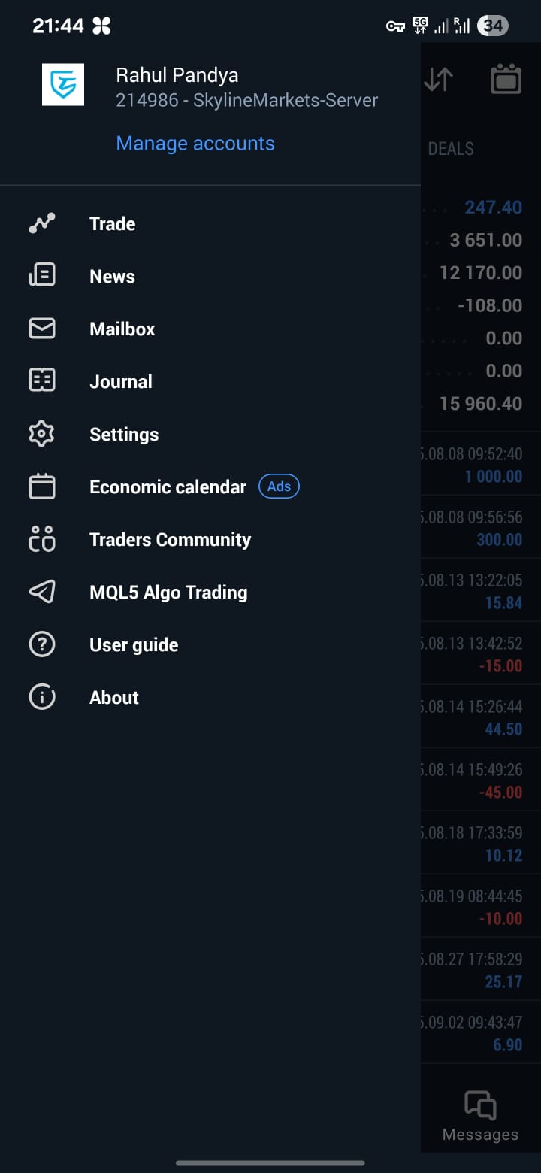Tap the User guide question-mark icon
The image size is (541, 1173).
tap(42, 644)
